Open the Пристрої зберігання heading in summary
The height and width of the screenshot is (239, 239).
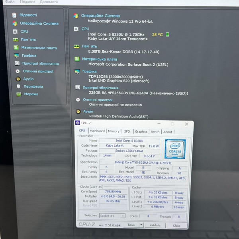coord(100,88)
